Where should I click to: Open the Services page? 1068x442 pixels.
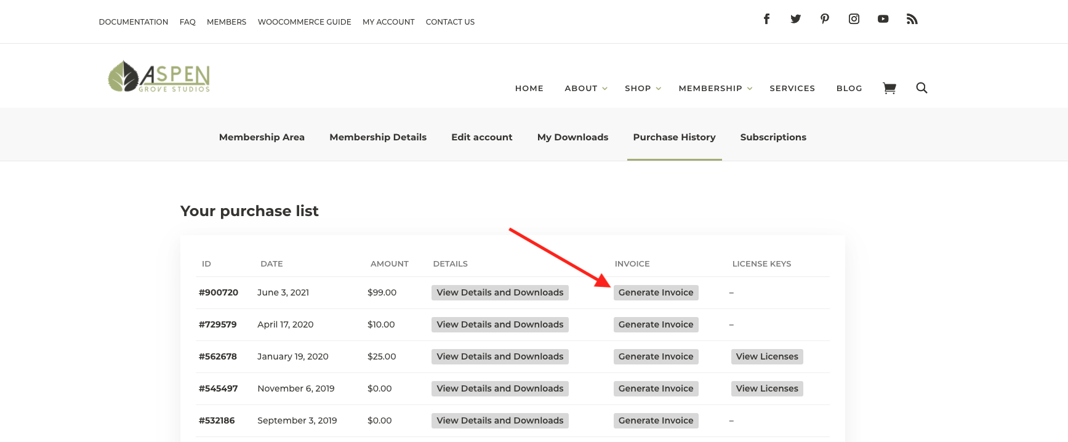pos(792,89)
